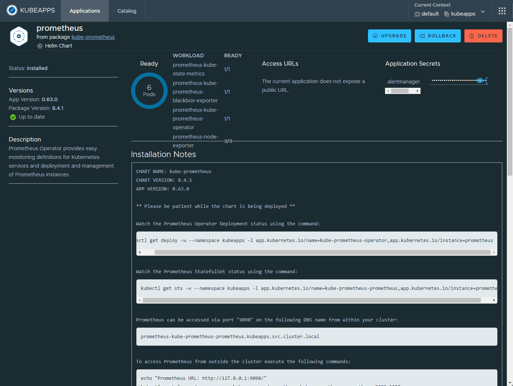Click the green Up to date checkmark
This screenshot has width=513, height=386.
pyautogui.click(x=13, y=117)
